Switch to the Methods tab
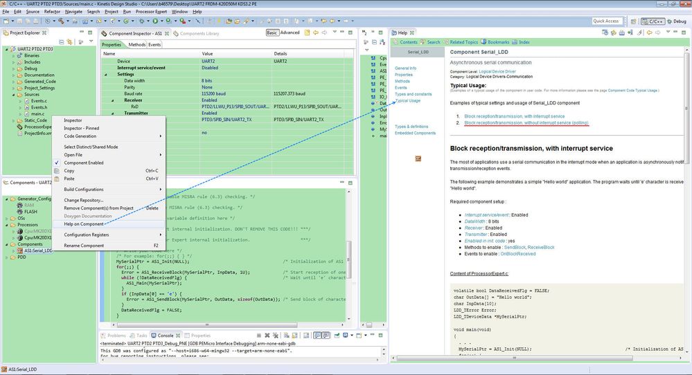 pyautogui.click(x=137, y=44)
